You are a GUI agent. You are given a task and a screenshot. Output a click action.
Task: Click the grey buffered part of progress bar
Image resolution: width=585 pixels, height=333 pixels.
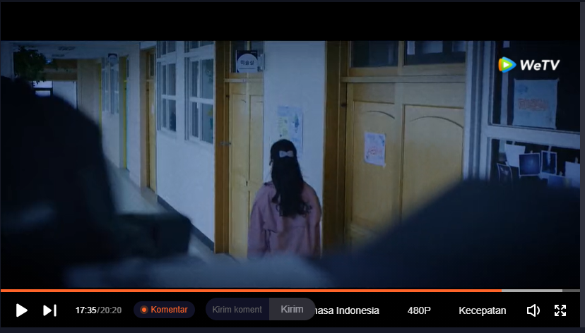(532, 291)
